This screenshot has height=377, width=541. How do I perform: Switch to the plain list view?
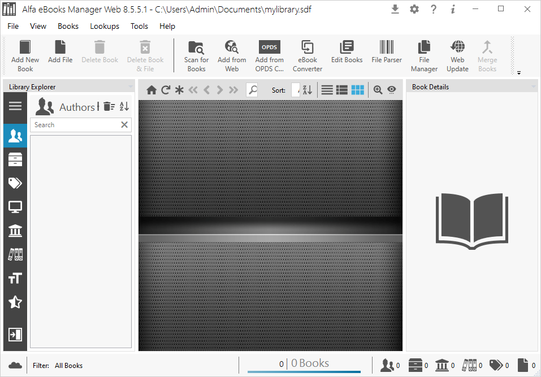327,90
